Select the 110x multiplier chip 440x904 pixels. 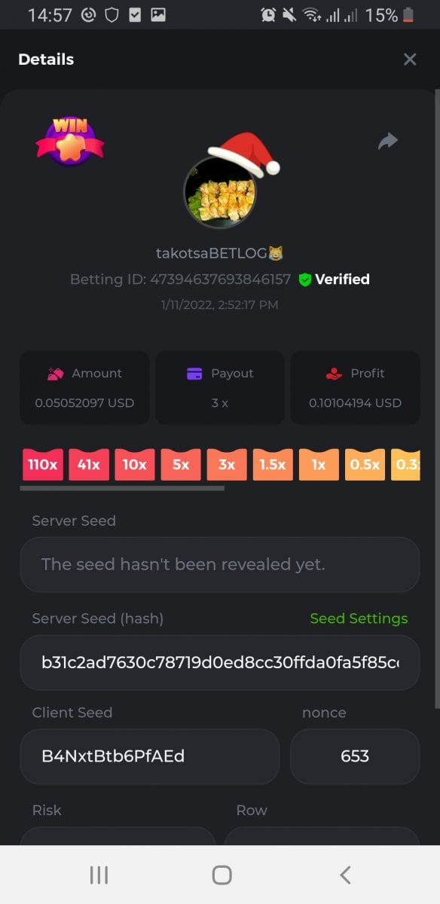[42, 465]
